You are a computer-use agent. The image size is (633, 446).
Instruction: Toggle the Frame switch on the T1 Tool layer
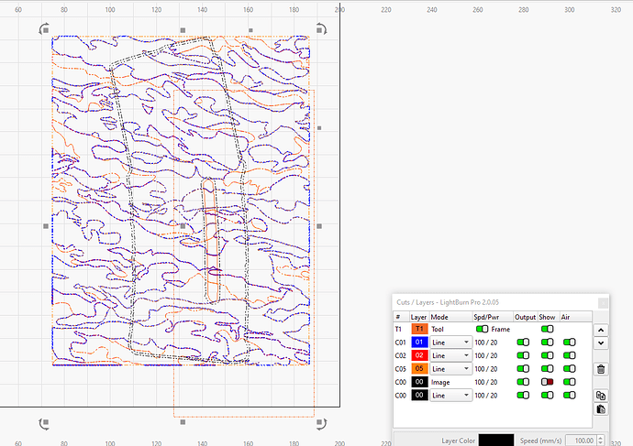tap(482, 329)
